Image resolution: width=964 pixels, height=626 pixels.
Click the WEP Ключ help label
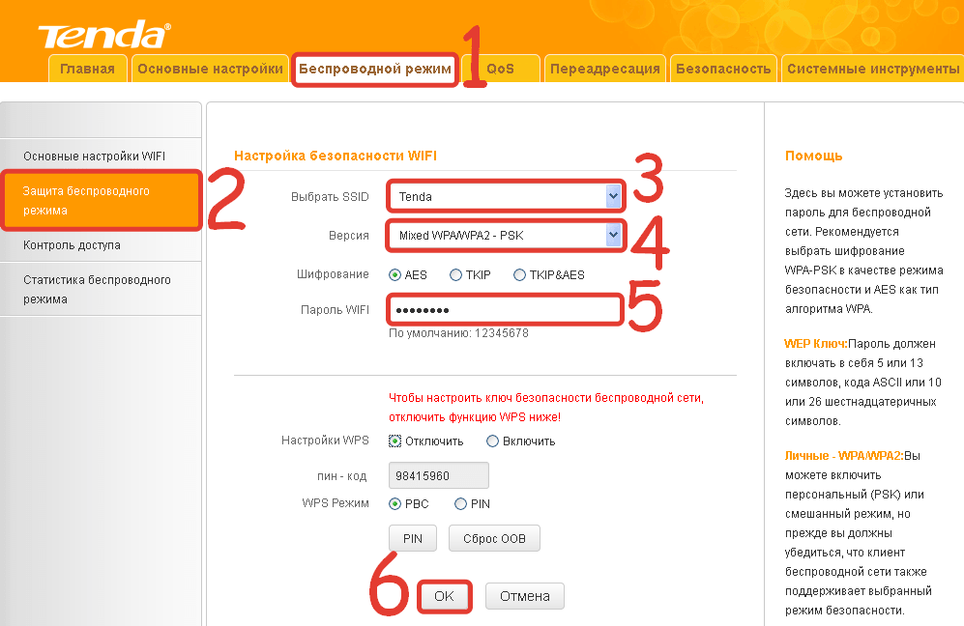816,344
